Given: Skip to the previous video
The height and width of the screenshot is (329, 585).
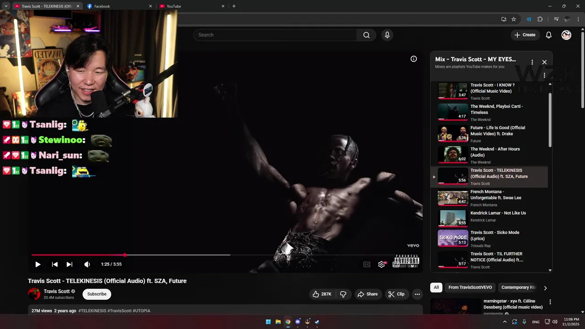Looking at the screenshot, I should [55, 264].
